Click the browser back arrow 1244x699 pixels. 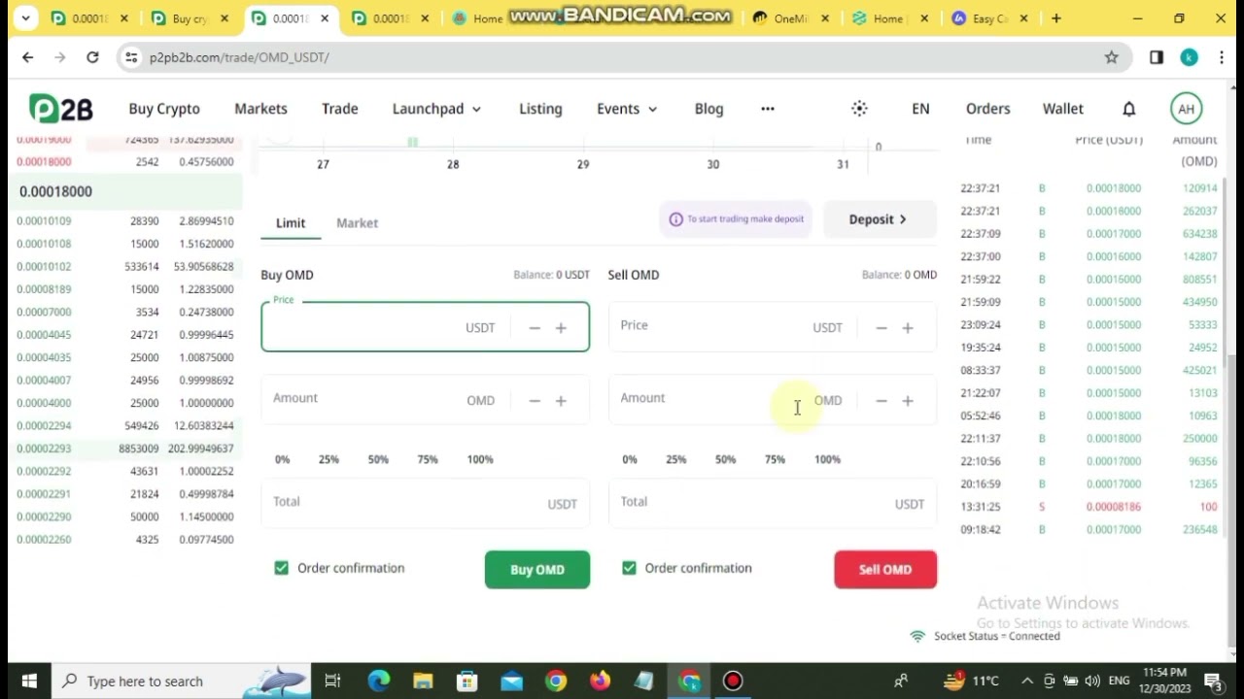[27, 57]
